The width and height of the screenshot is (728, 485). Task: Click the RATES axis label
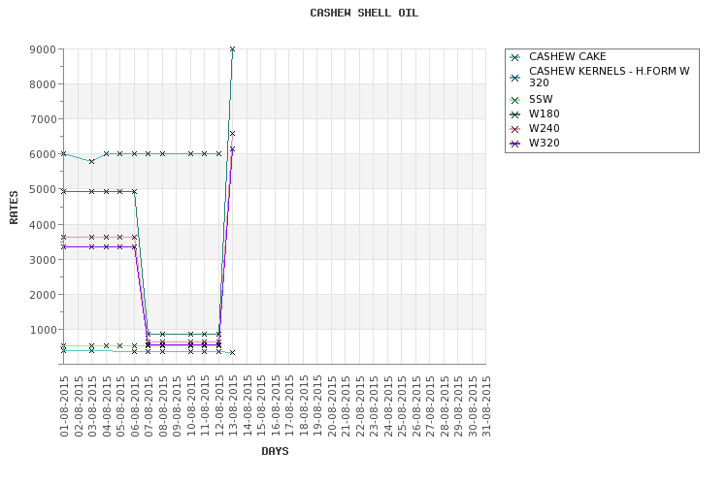click(14, 207)
